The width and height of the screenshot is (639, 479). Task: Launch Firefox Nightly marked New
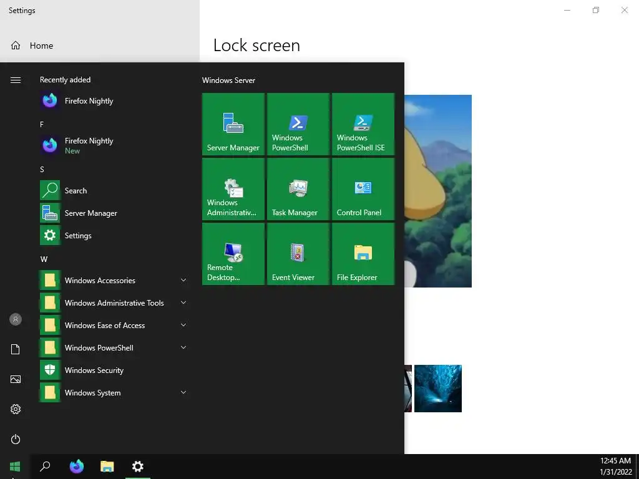tap(114, 145)
